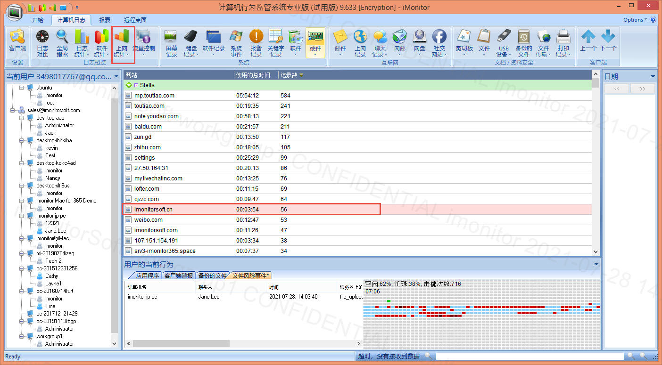Switch to the 远程桌面 ribbon tab
This screenshot has width=662, height=365.
(x=135, y=20)
